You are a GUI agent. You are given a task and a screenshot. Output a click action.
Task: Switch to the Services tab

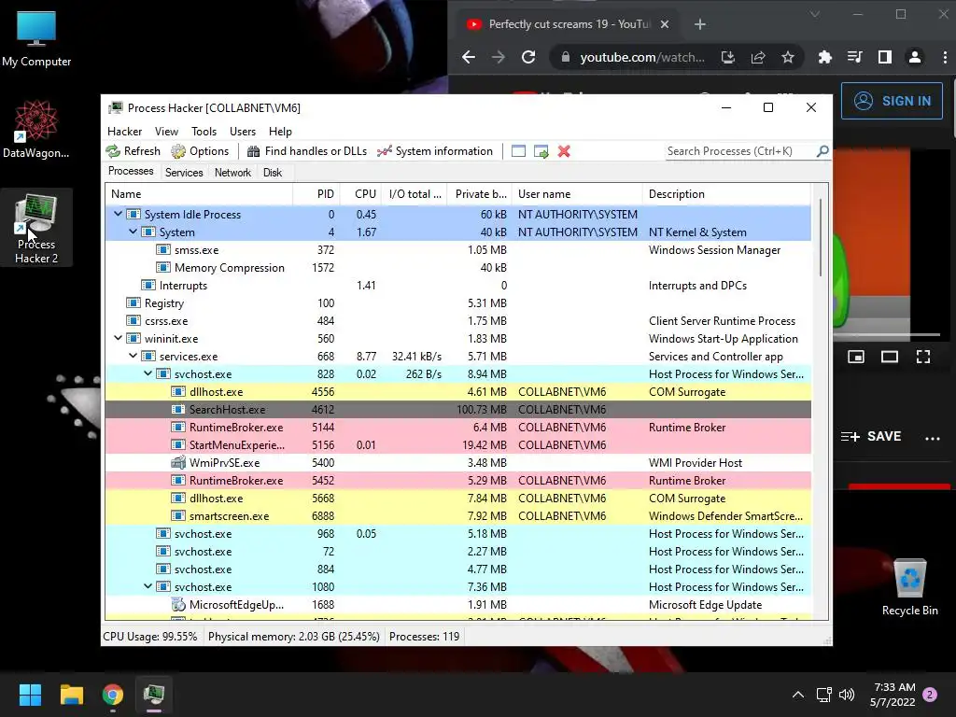184,173
